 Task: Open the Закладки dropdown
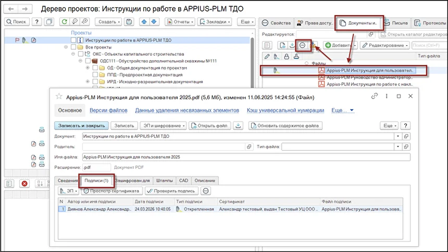(215, 22)
